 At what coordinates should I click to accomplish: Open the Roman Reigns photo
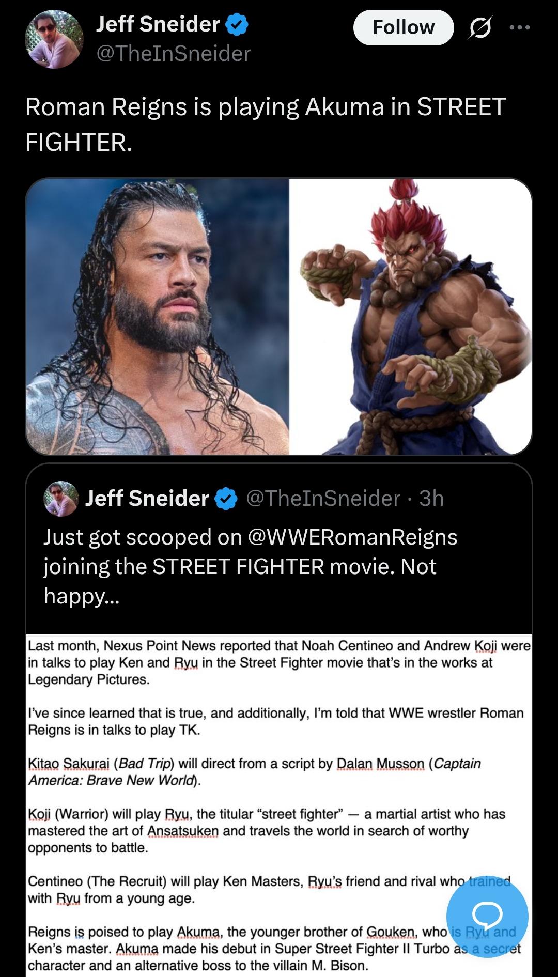[x=157, y=316]
